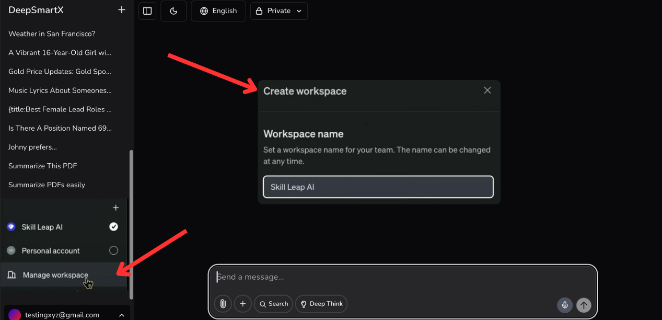The image size is (662, 320).
Task: Enable Search in message box
Action: click(273, 304)
